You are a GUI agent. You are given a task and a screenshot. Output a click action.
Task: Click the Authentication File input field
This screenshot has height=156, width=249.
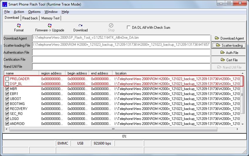tap(121, 52)
